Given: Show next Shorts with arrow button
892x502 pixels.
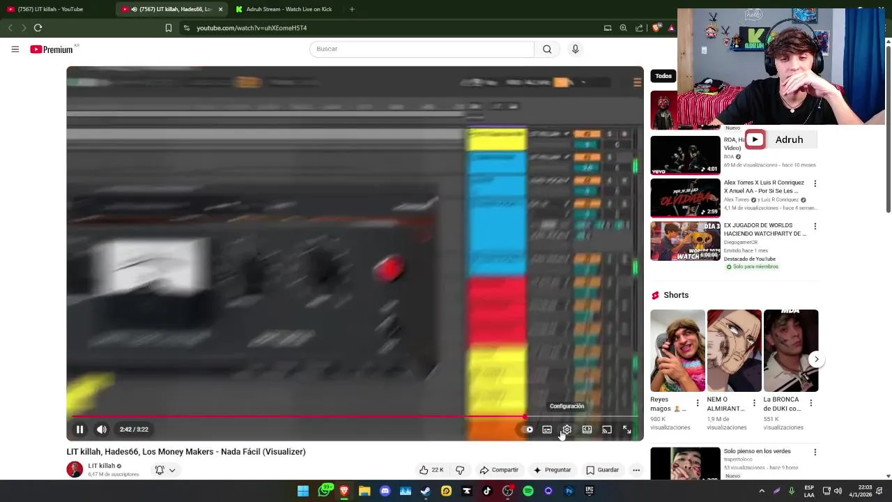Looking at the screenshot, I should click(x=816, y=360).
